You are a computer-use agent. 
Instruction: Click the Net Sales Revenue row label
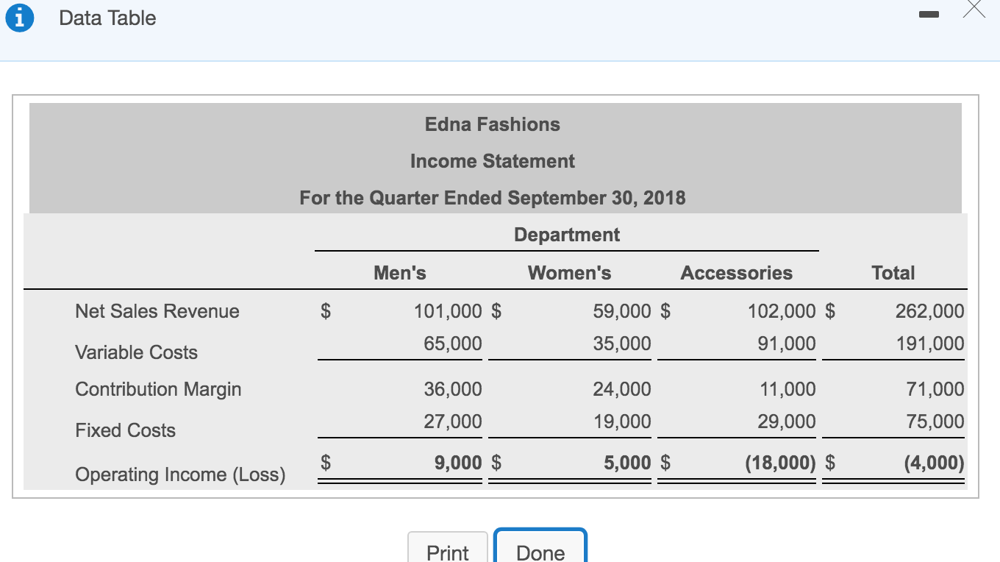coord(157,311)
